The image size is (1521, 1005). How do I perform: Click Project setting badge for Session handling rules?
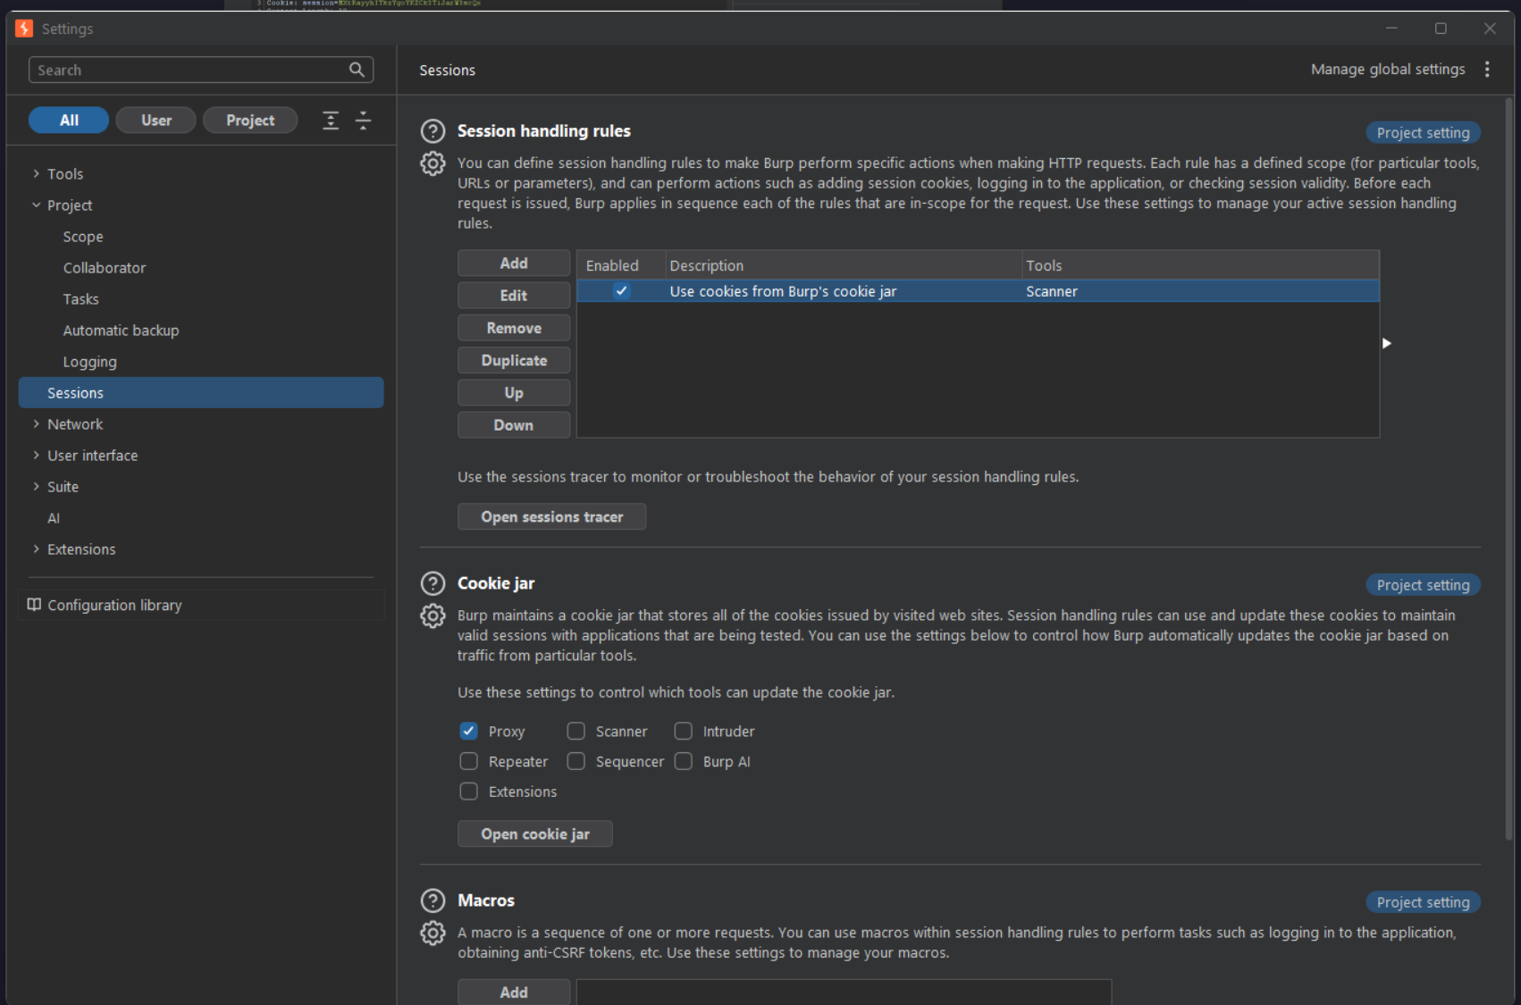1423,133
